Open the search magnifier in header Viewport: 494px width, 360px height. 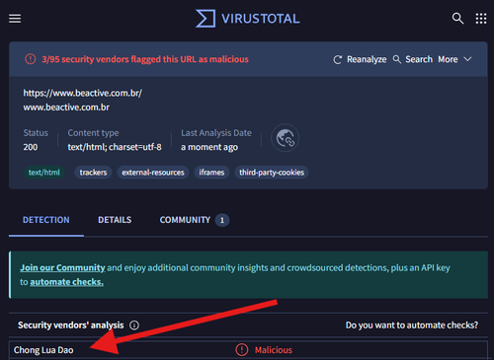[457, 19]
